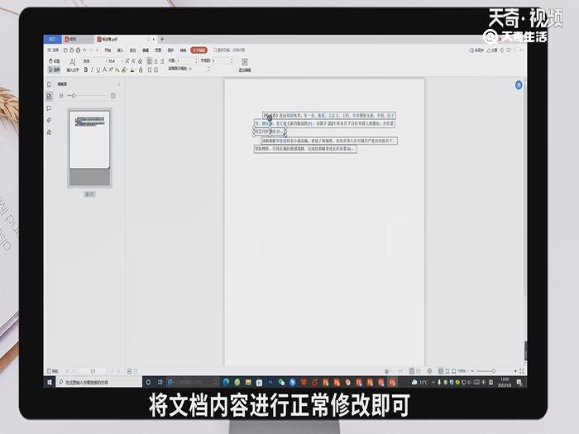Open the attachments paperclip panel

[x=49, y=120]
